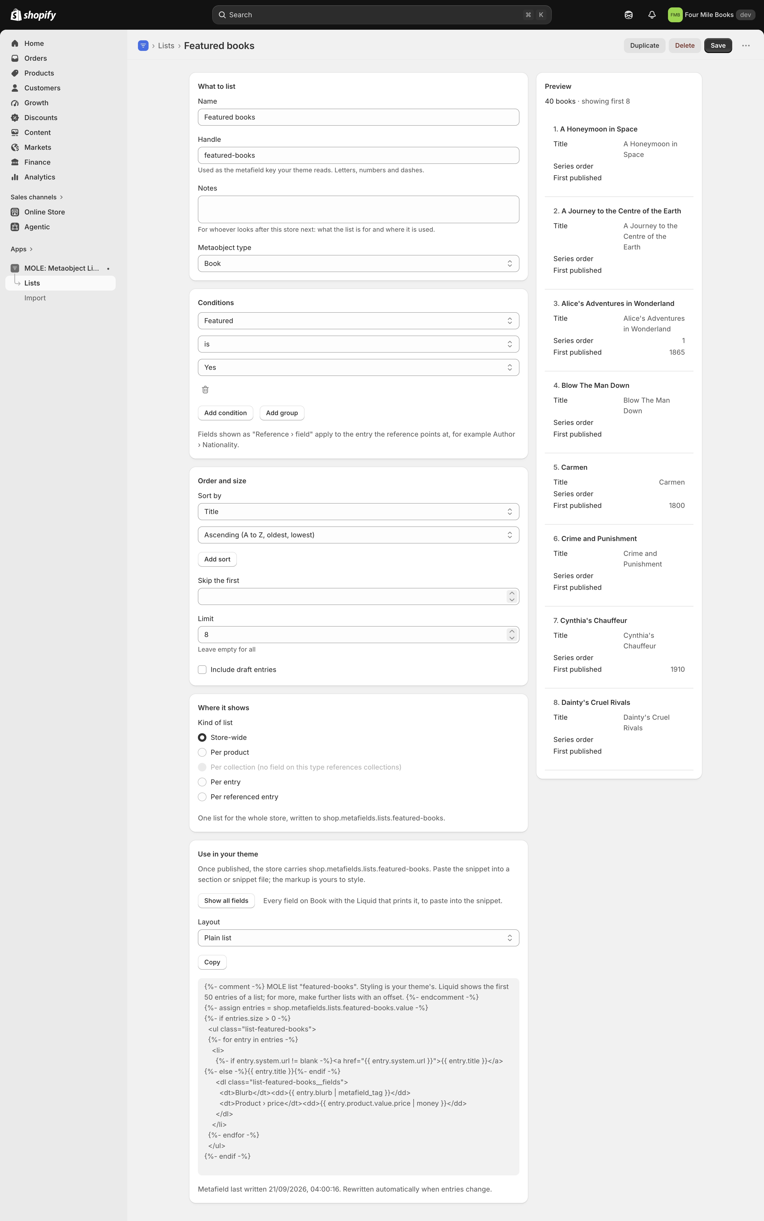Click the Home icon in sidebar
Image resolution: width=764 pixels, height=1221 pixels.
15,43
